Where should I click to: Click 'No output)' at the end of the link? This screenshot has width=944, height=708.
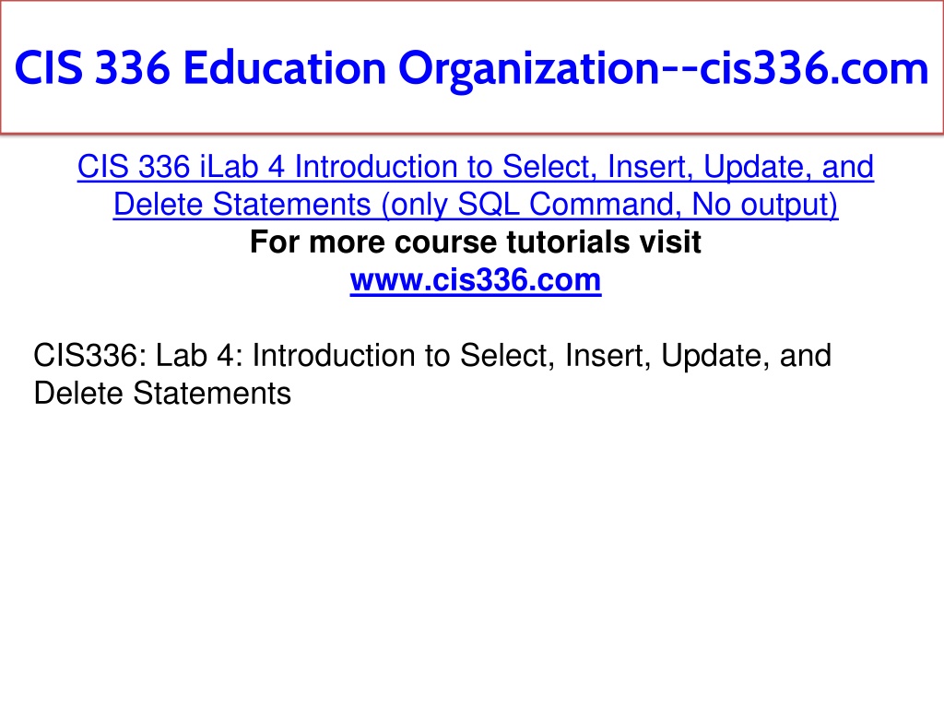764,205
